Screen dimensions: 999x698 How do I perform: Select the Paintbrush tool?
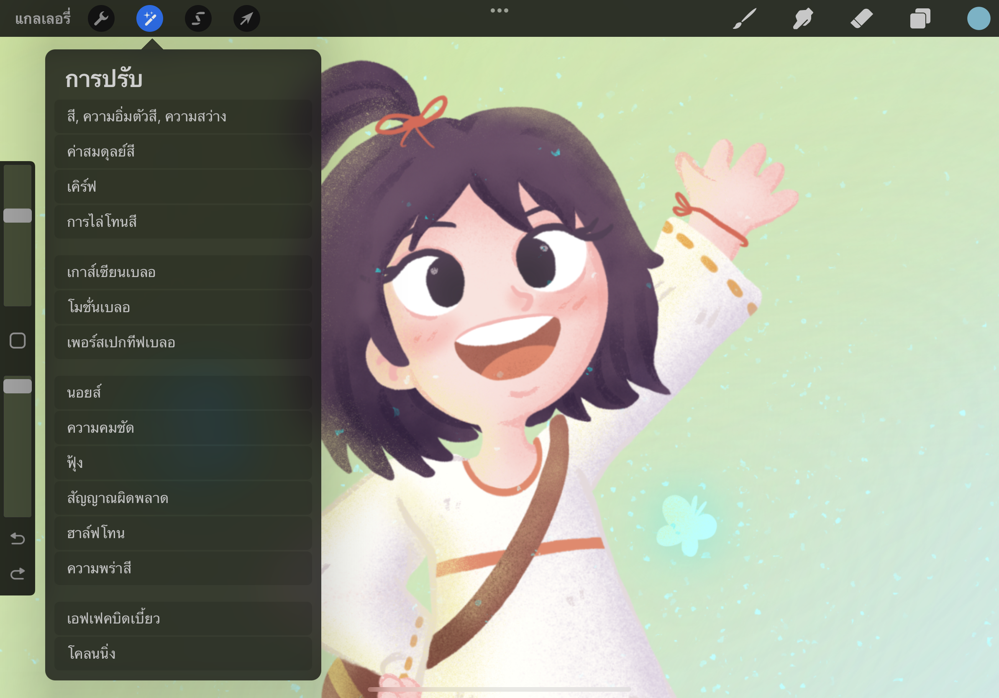(745, 19)
